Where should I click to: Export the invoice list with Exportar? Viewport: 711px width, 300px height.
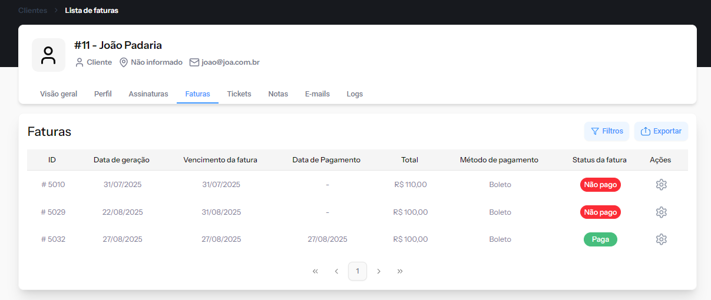click(661, 131)
